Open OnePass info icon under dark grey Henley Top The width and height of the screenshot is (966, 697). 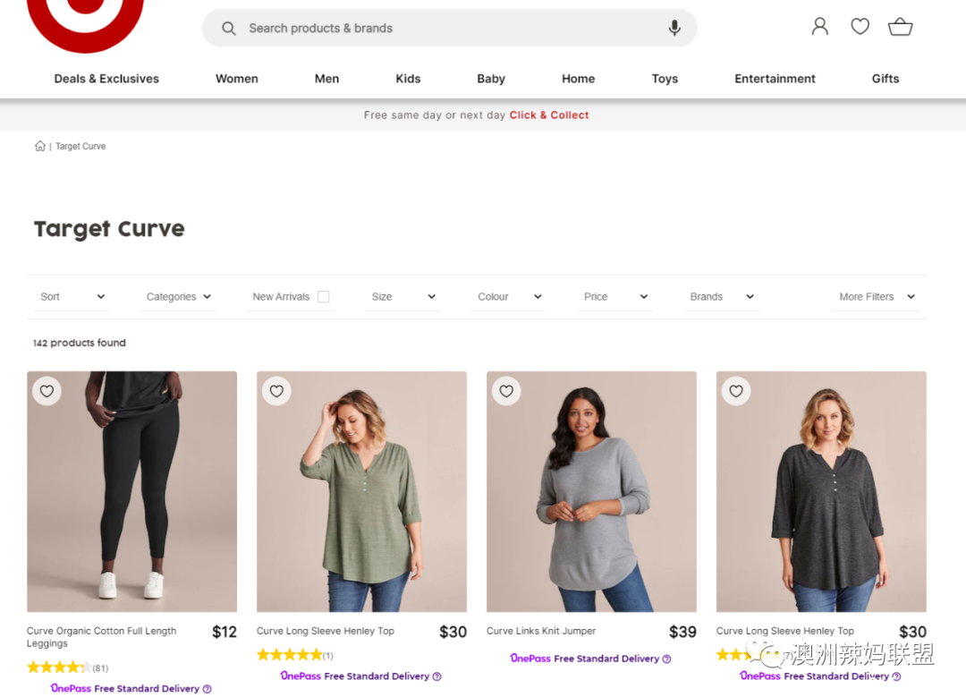(896, 676)
